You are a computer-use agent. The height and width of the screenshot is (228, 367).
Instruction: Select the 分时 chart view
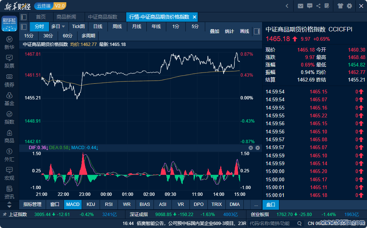39,27
